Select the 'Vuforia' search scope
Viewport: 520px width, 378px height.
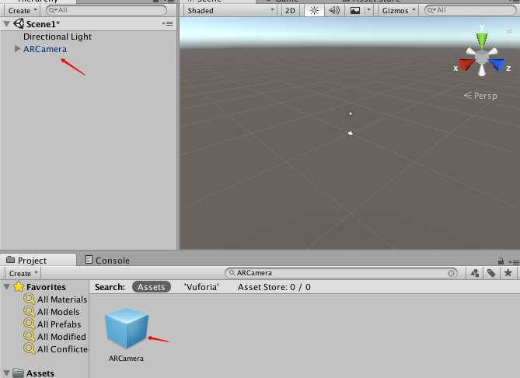[201, 287]
